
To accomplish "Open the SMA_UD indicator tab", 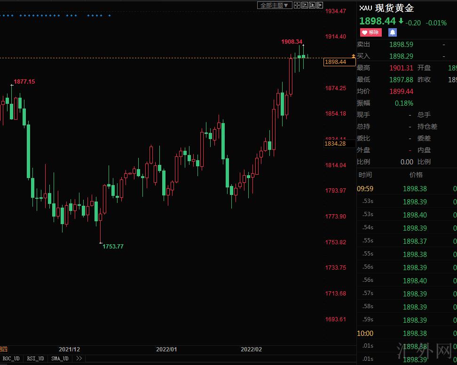I will tap(60, 358).
